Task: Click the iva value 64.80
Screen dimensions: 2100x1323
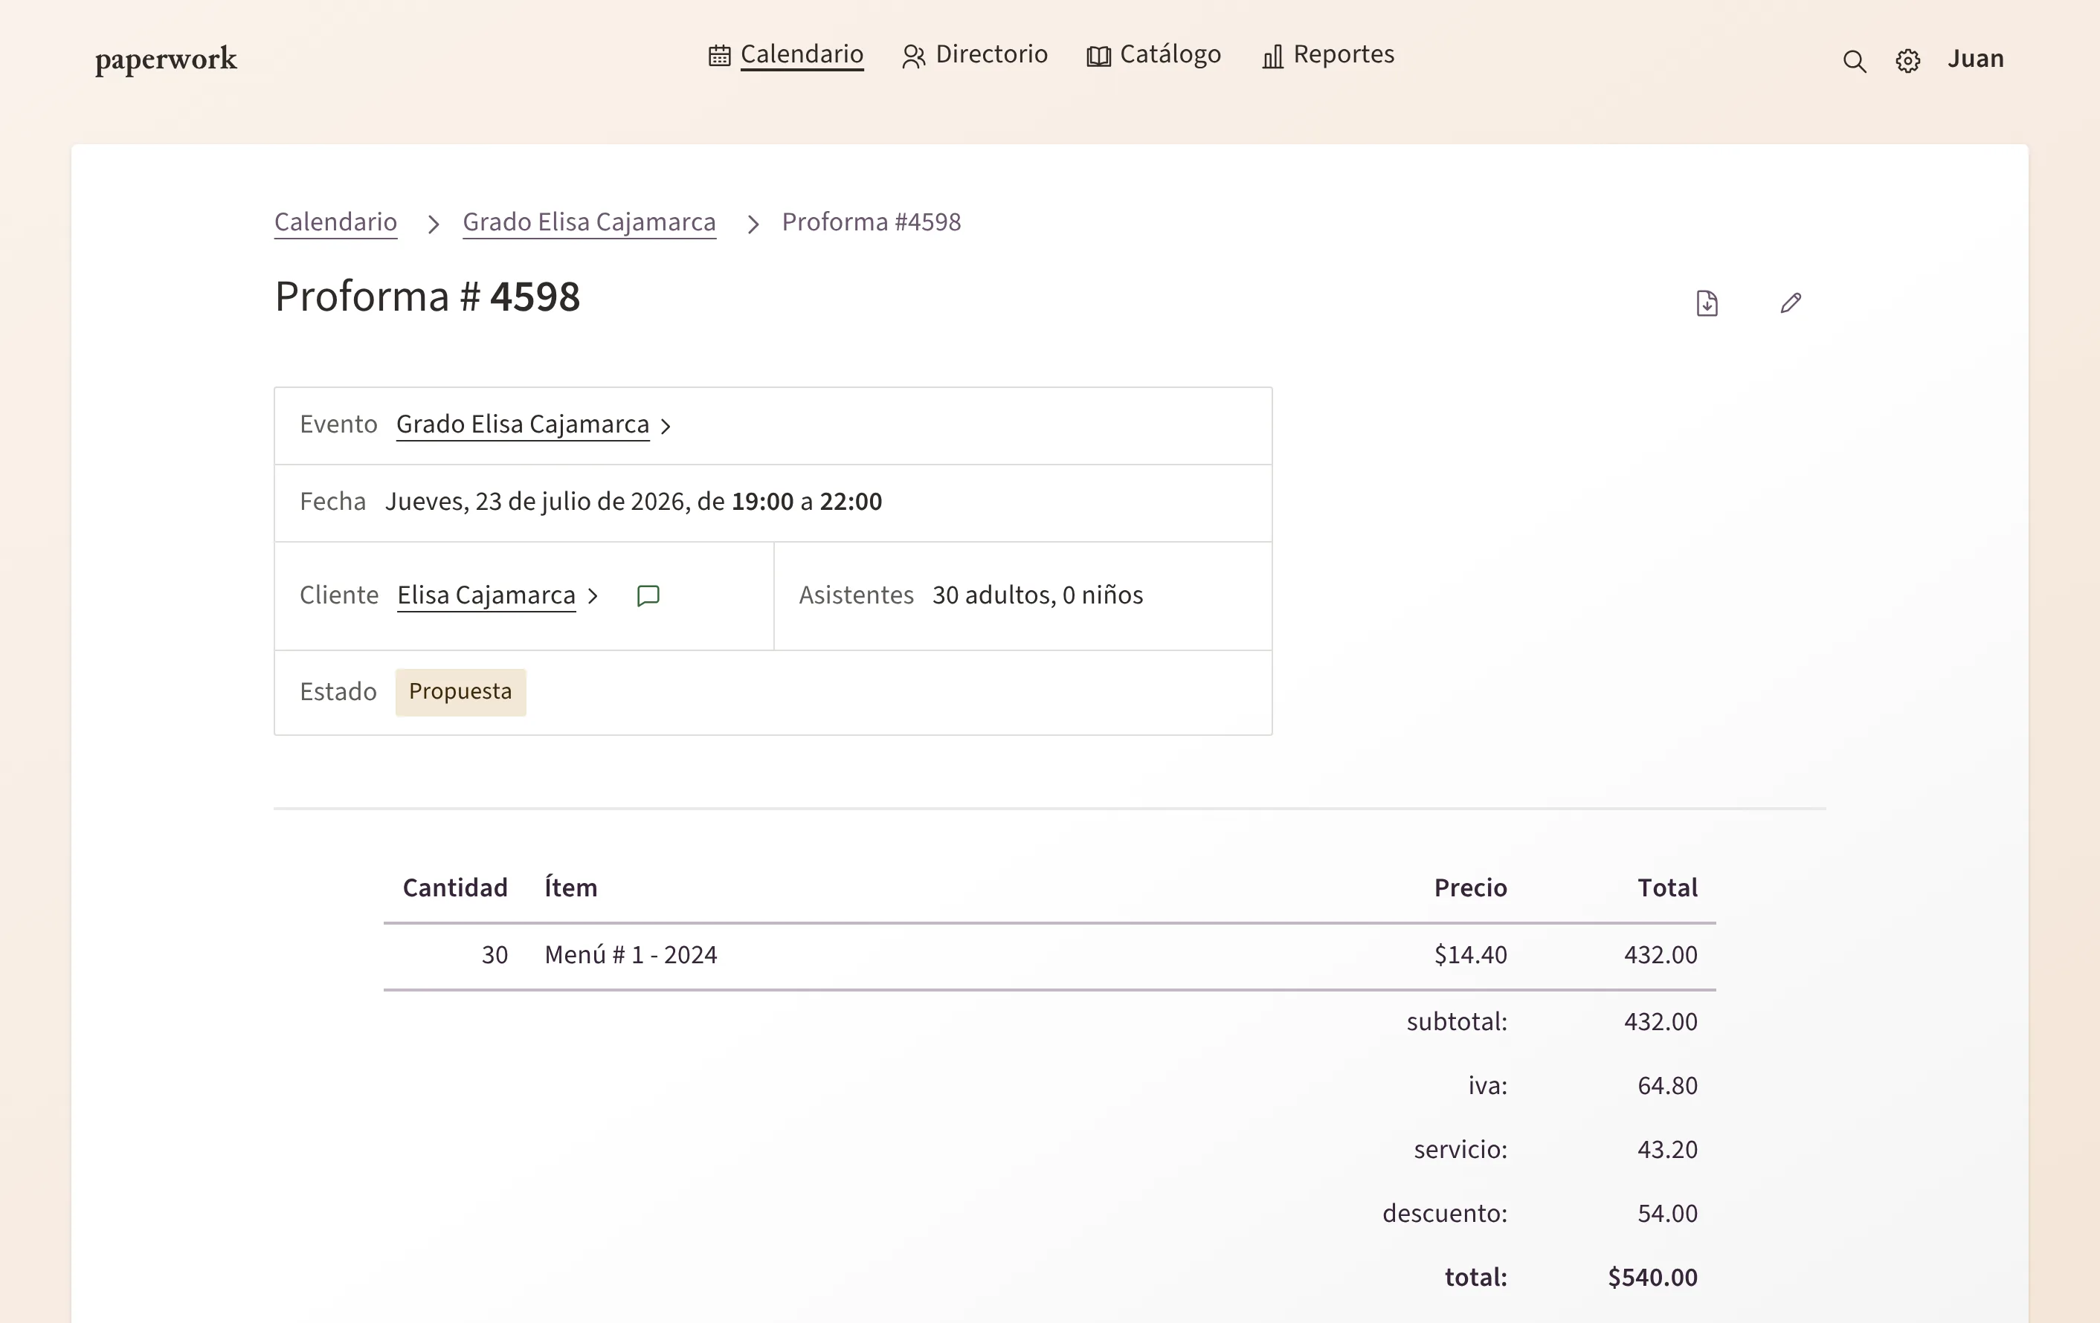Action: coord(1667,1086)
